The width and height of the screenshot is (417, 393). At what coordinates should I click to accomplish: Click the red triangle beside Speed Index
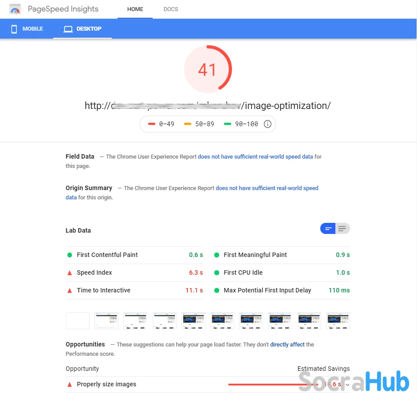tap(70, 272)
